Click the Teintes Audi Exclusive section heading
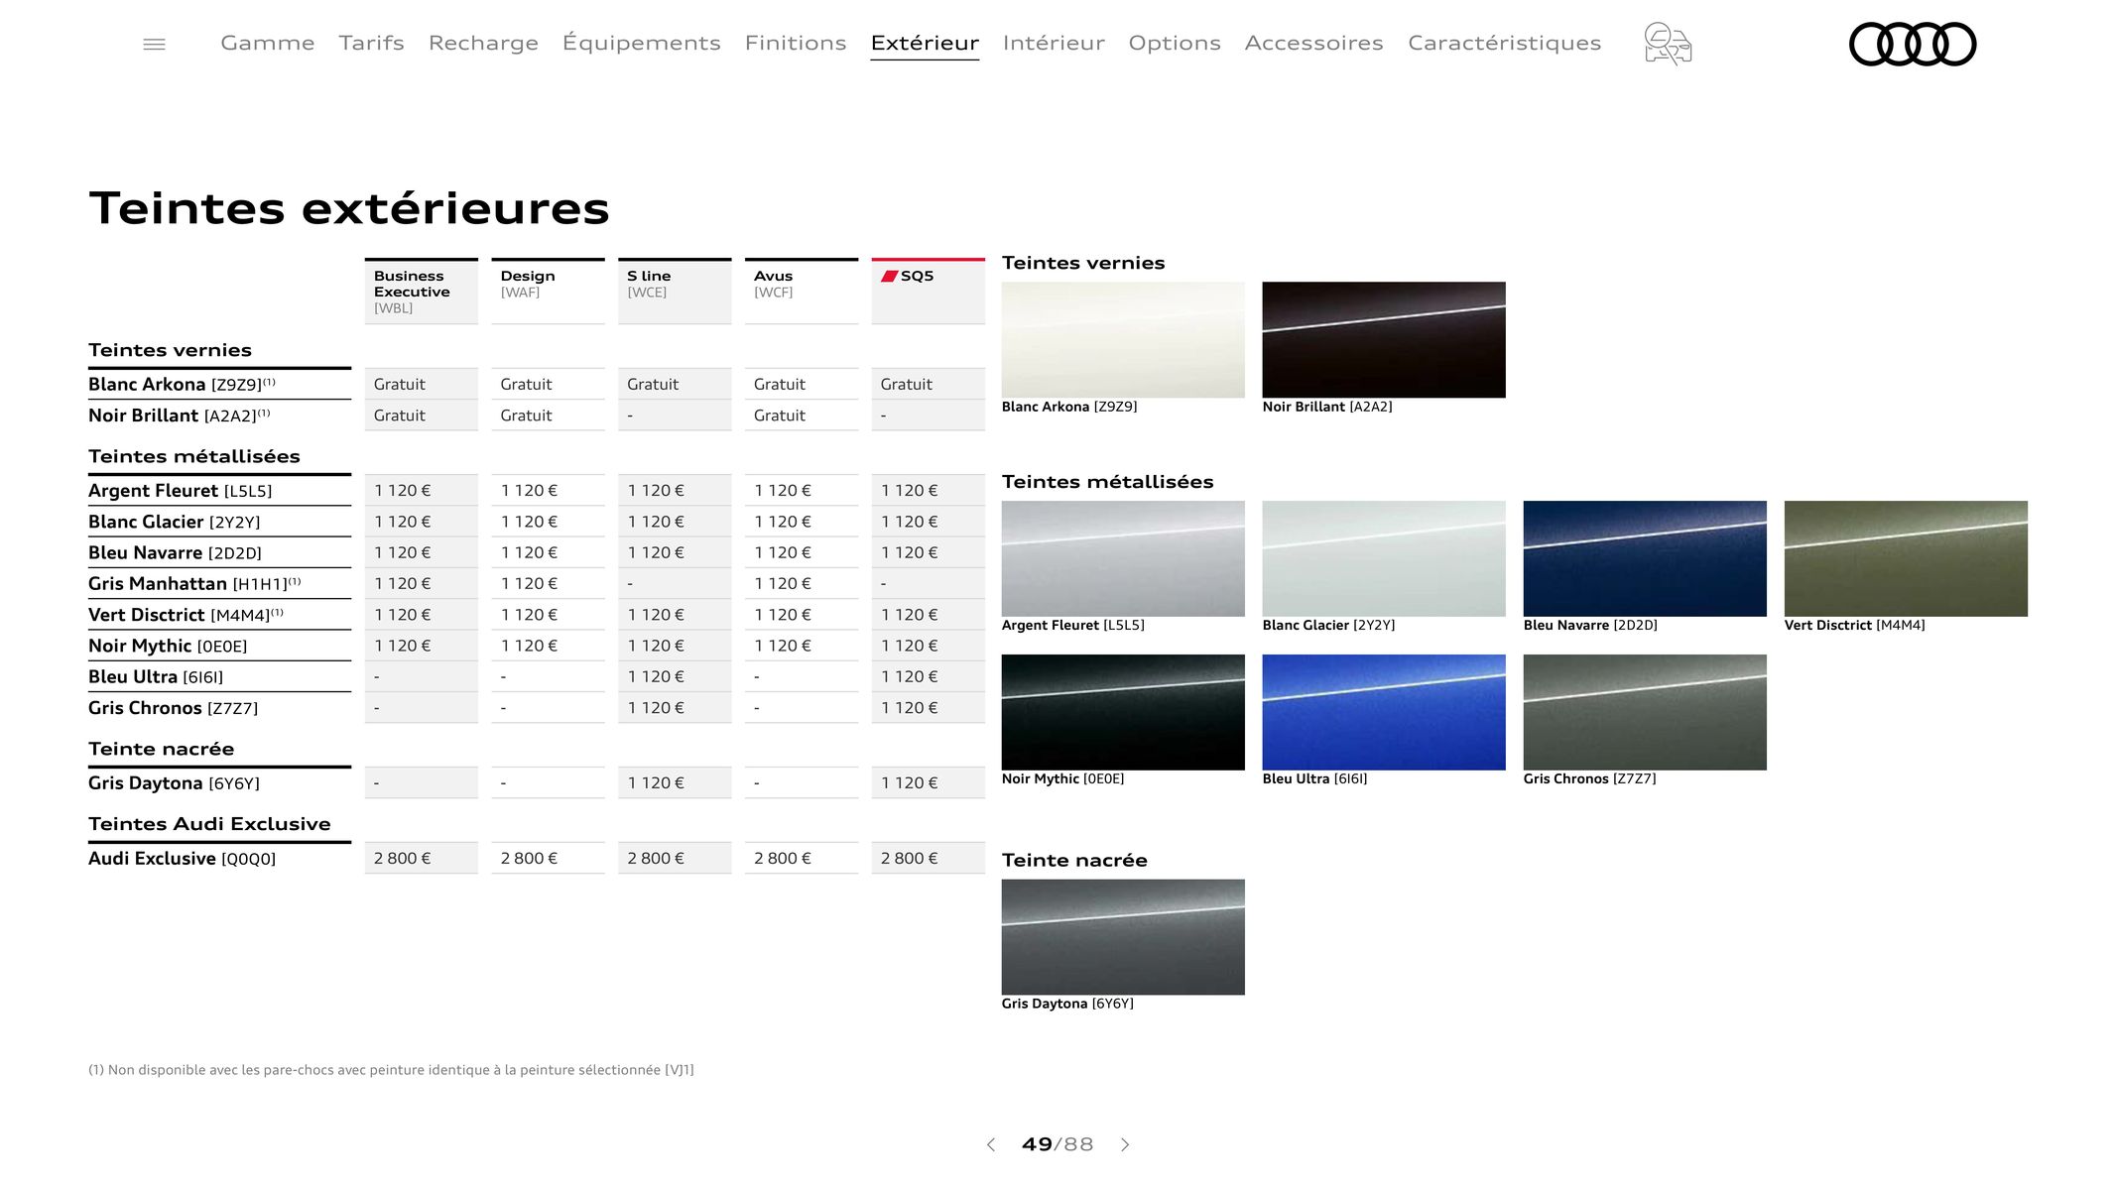2116x1190 pixels. tap(209, 824)
